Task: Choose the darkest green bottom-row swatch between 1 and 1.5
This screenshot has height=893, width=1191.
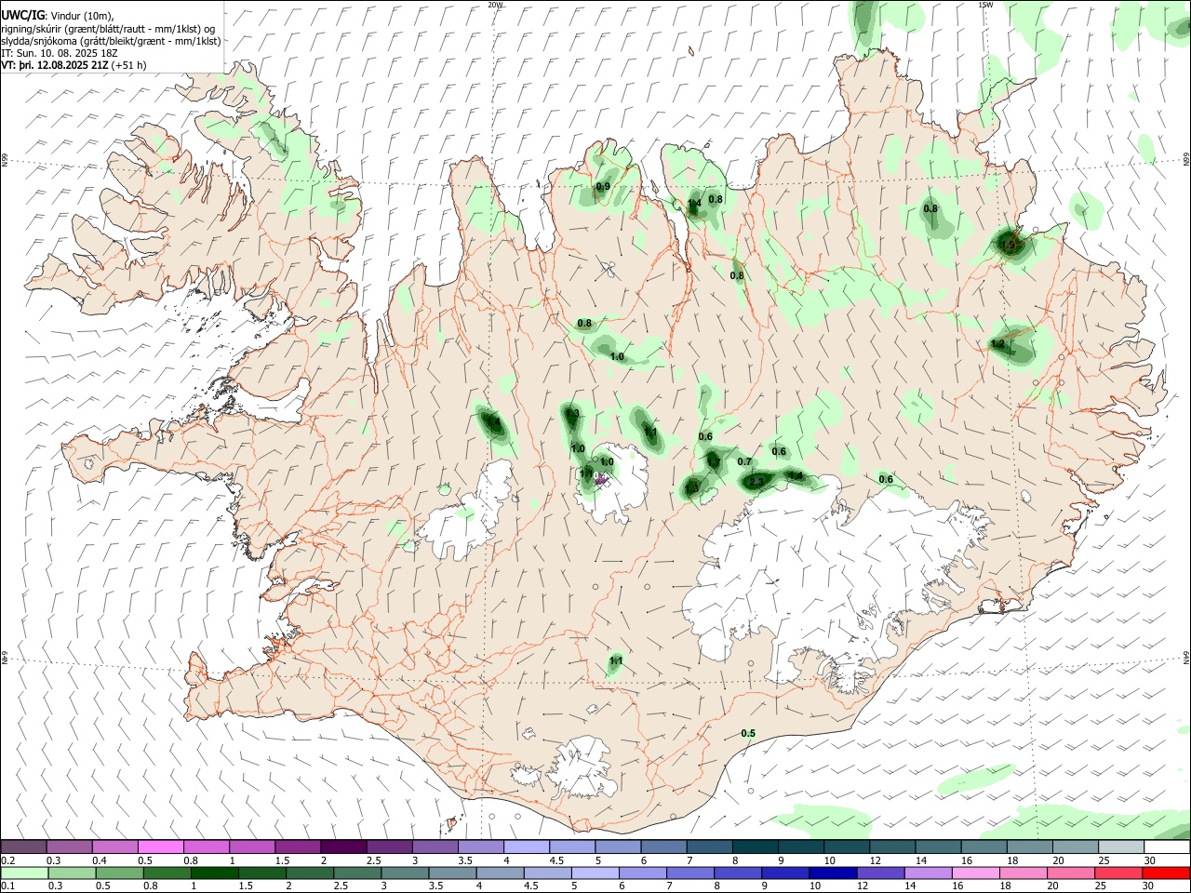Action: (x=214, y=873)
